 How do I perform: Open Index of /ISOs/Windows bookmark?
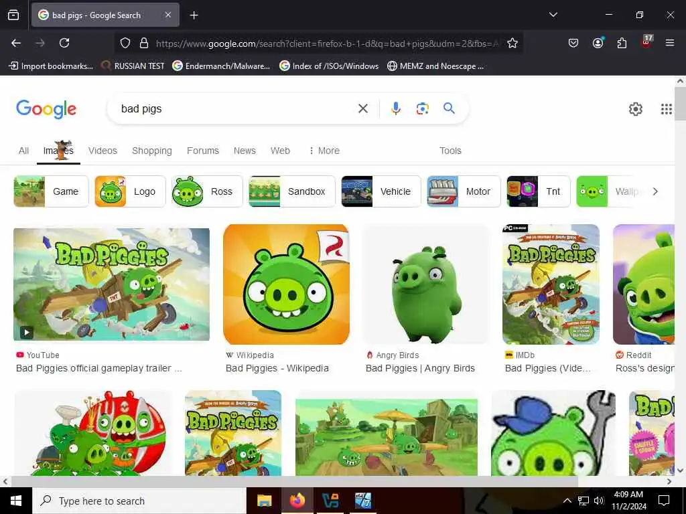tap(329, 66)
